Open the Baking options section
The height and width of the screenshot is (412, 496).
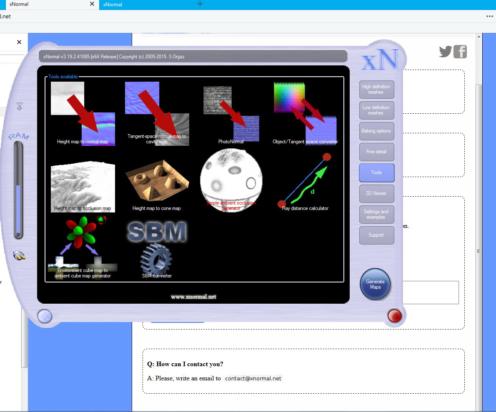(376, 131)
